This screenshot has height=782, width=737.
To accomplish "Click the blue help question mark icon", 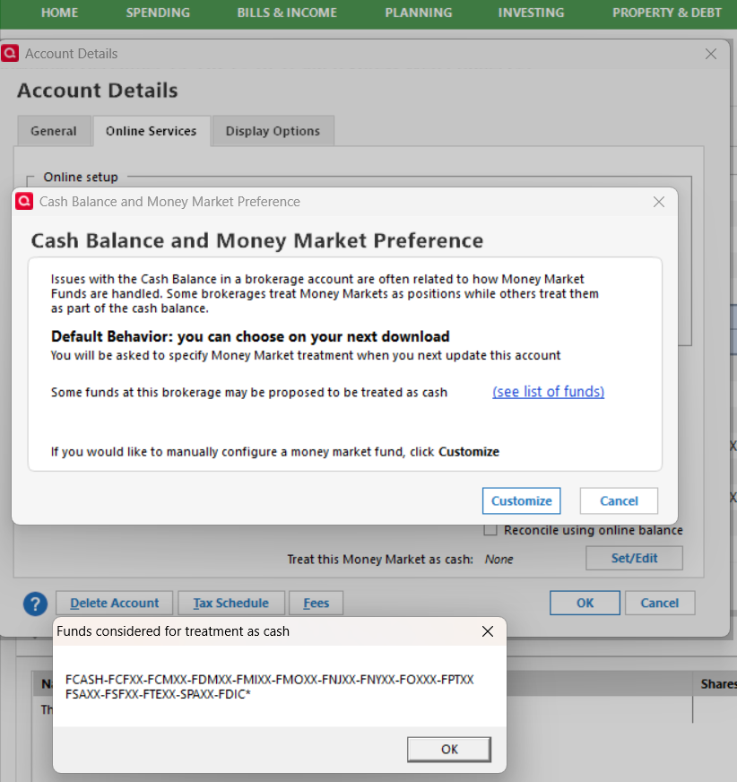I will pyautogui.click(x=35, y=604).
